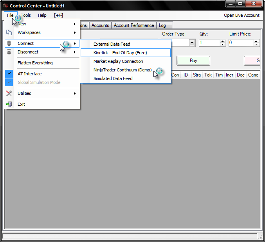Image resolution: width=265 pixels, height=242 pixels.
Task: Open the File menu
Action: (x=10, y=15)
